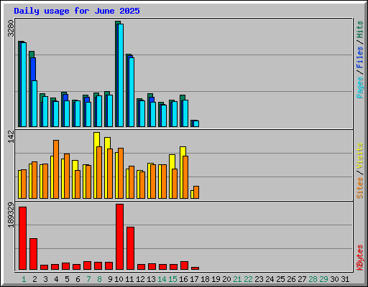Viewport: 368px width, 287px height.
Task: Click the day 9 yellow visits bar
Action: (x=107, y=143)
